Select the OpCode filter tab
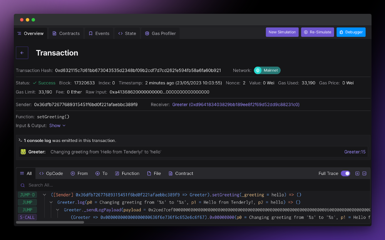385x240 pixels. coord(51,174)
